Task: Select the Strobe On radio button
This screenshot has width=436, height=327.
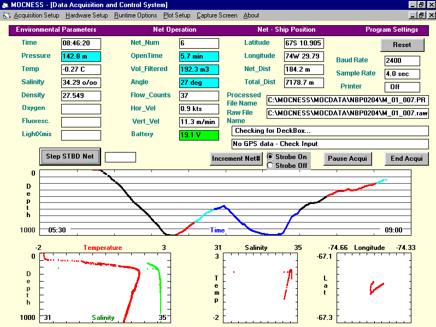Action: coord(270,157)
